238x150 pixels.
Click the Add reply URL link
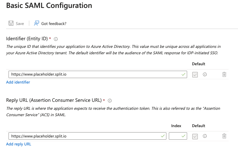coord(19,144)
